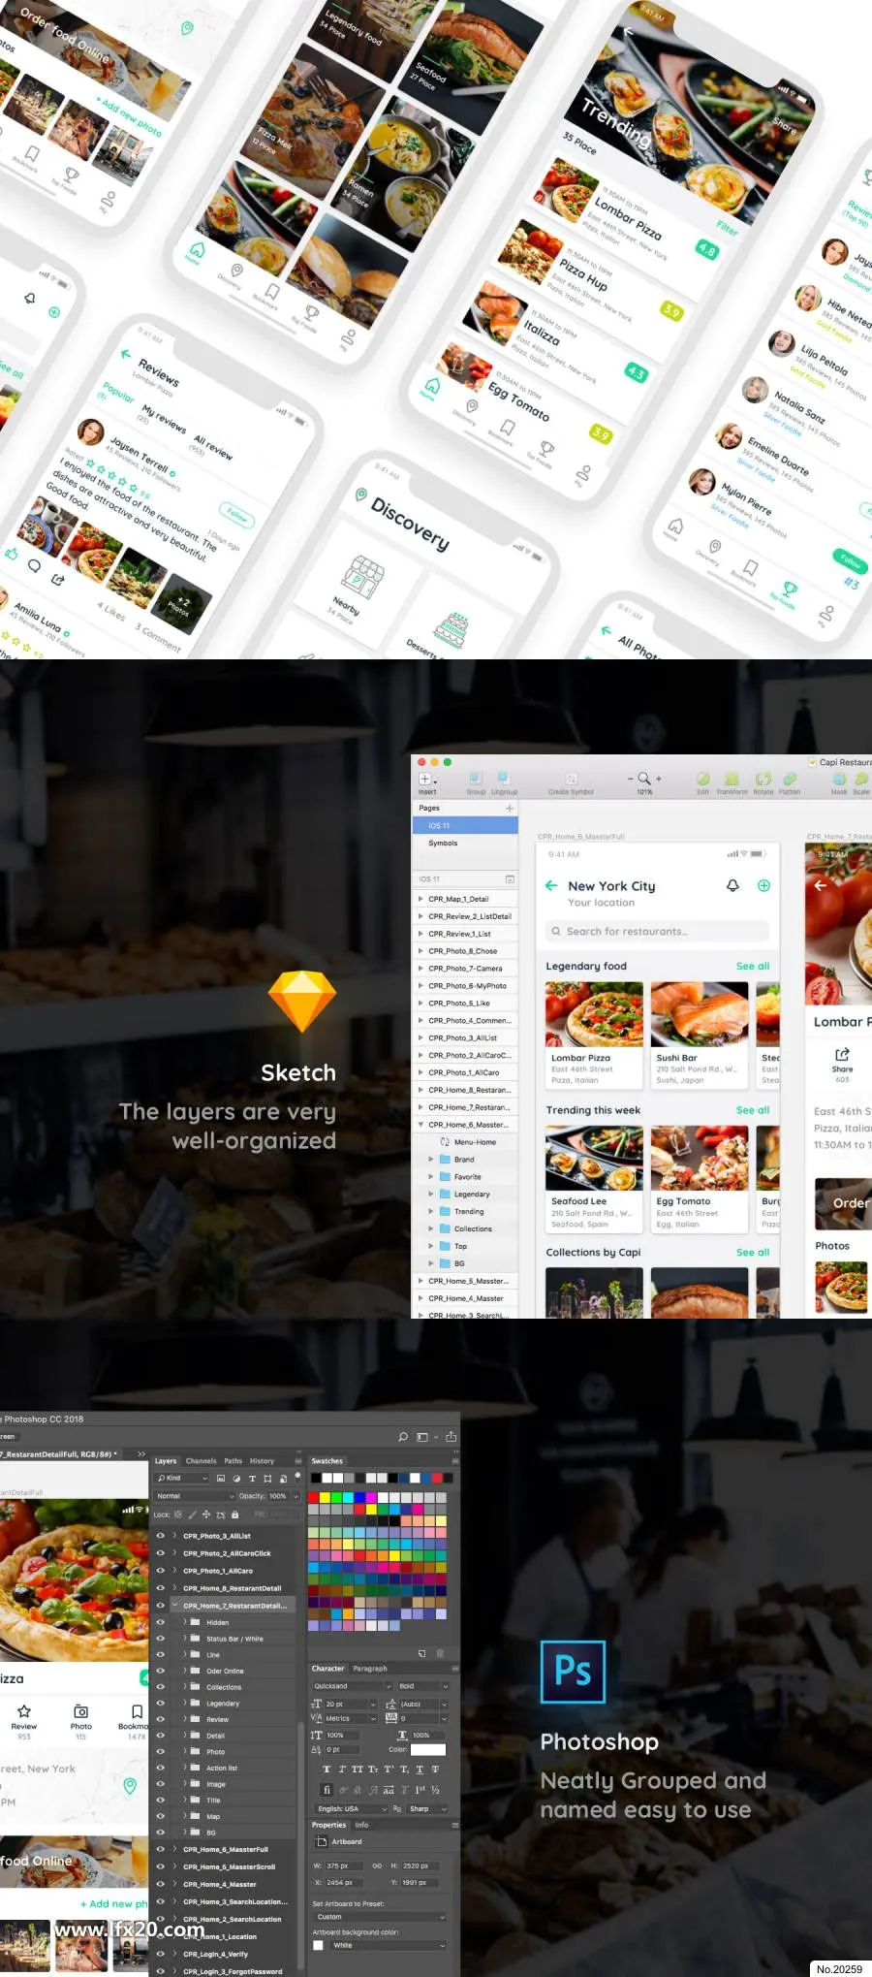Screen dimensions: 872x1977
Task: Add a new page with the Pages plus
Action: [x=510, y=808]
